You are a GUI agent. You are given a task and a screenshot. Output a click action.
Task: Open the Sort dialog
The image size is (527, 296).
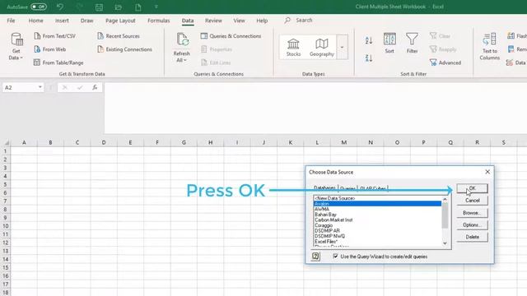(x=389, y=43)
